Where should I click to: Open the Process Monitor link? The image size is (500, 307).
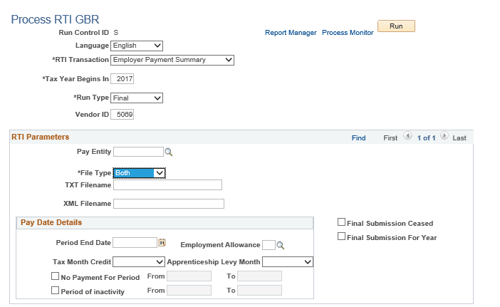pyautogui.click(x=348, y=33)
